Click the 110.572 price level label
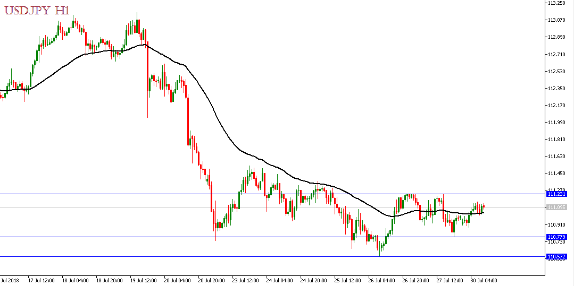574x286 pixels. point(556,257)
